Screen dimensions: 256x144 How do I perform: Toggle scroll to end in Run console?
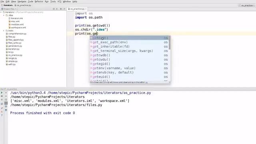[6, 103]
